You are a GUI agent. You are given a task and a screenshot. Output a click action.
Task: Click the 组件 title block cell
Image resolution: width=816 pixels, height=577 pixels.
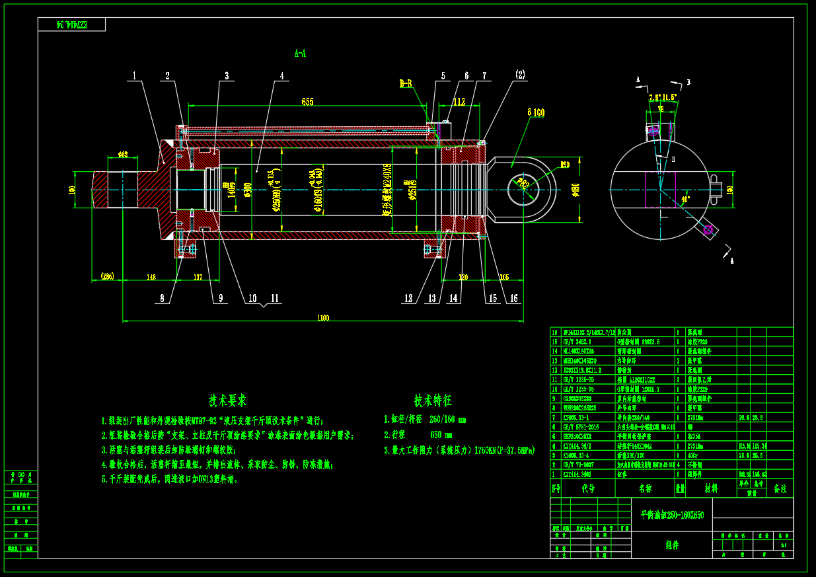(x=673, y=545)
